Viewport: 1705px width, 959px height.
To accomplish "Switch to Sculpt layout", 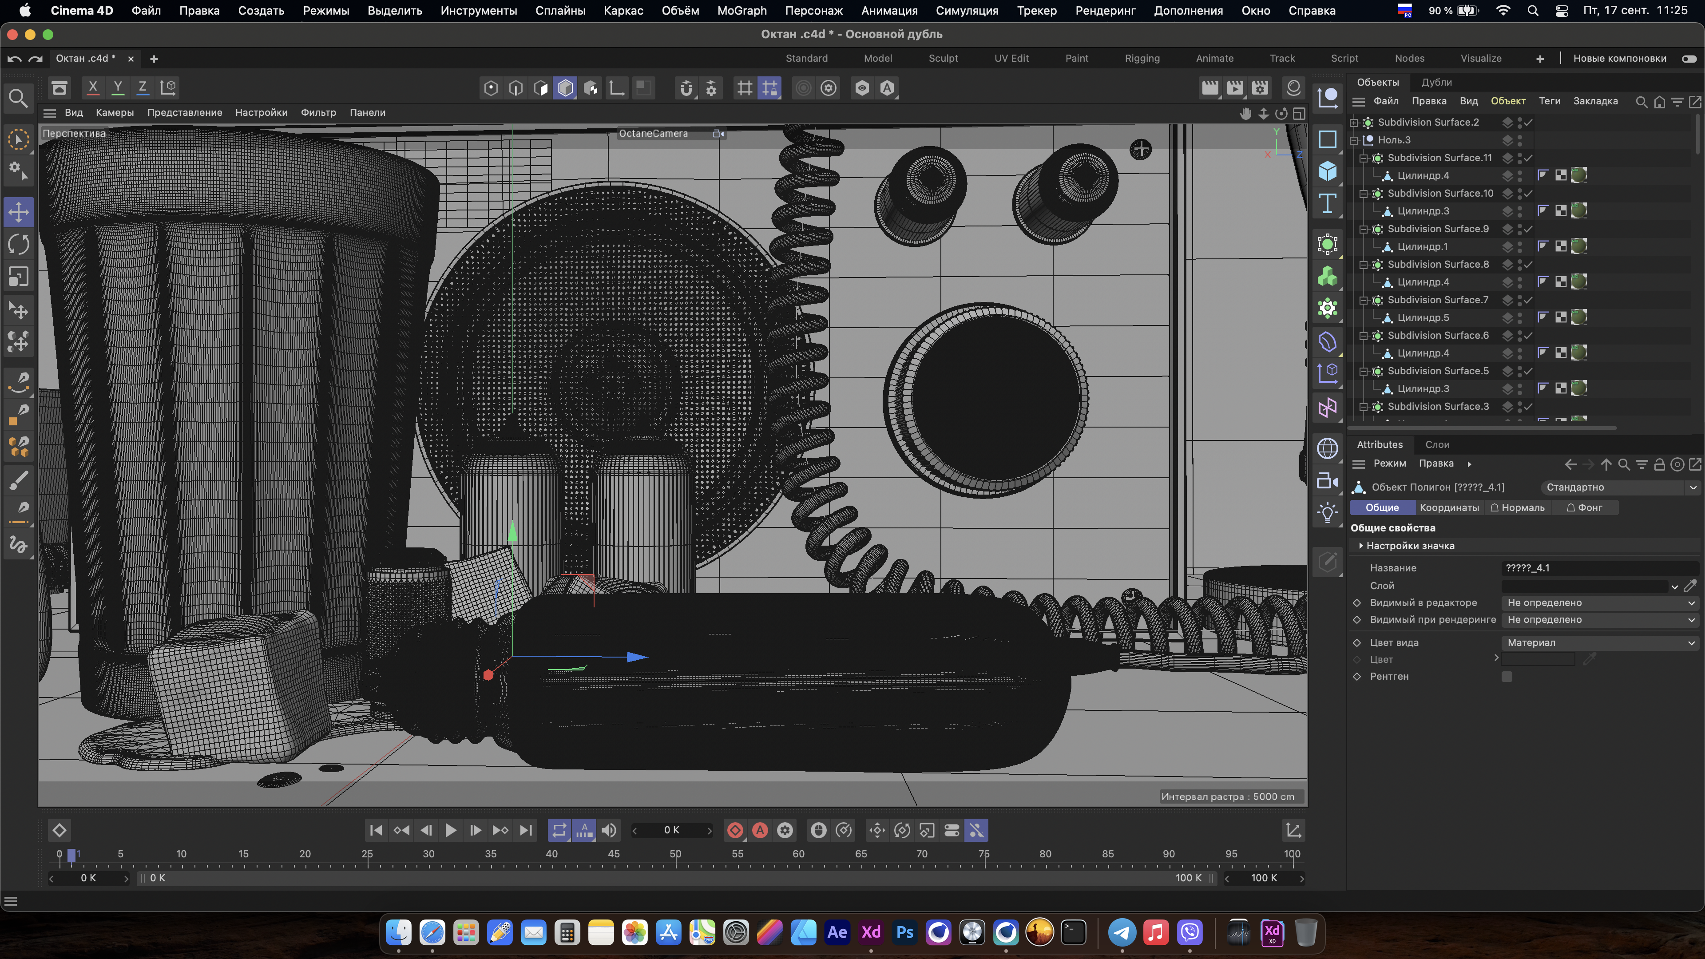I will pyautogui.click(x=943, y=58).
